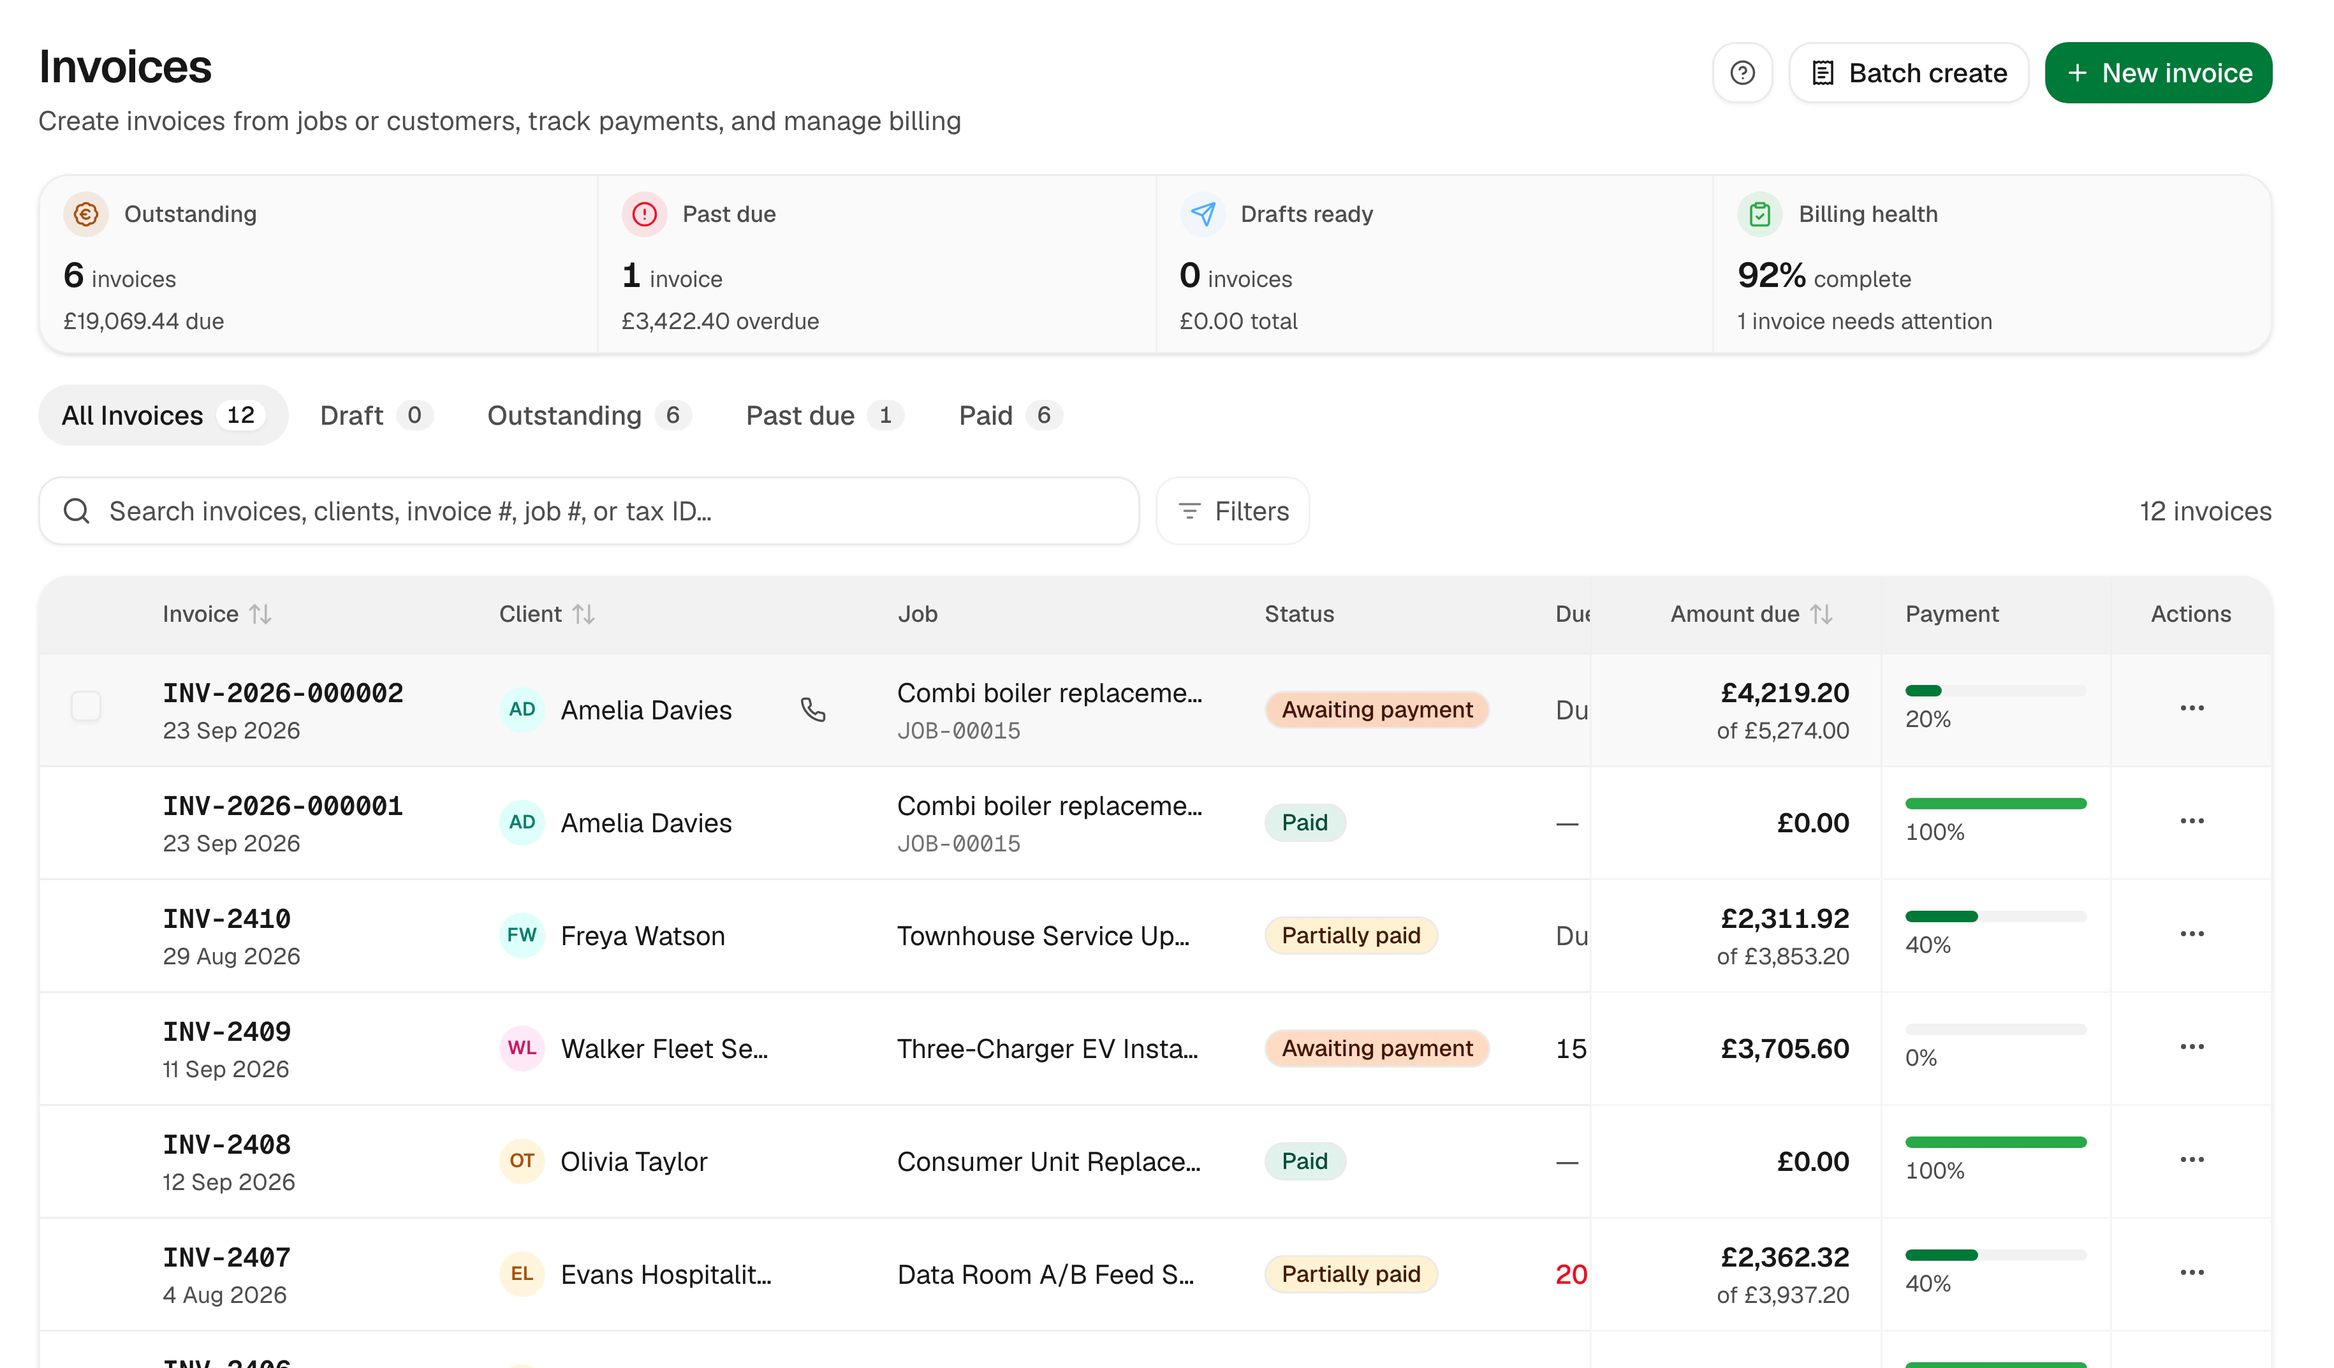
Task: Open invoice INV-2026-000002
Action: click(x=283, y=694)
